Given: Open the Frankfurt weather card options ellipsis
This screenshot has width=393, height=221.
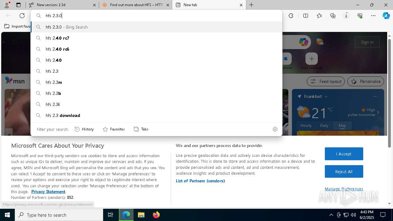Looking at the screenshot, I should [x=375, y=96].
